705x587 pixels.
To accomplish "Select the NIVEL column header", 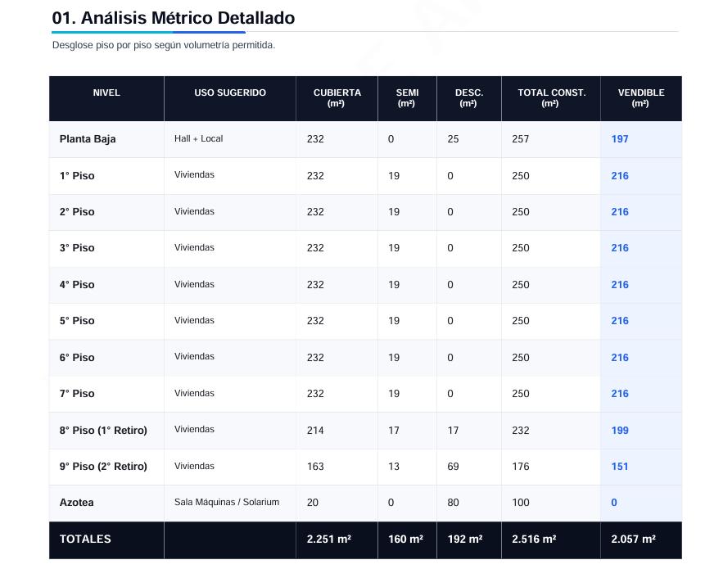I will tap(106, 98).
